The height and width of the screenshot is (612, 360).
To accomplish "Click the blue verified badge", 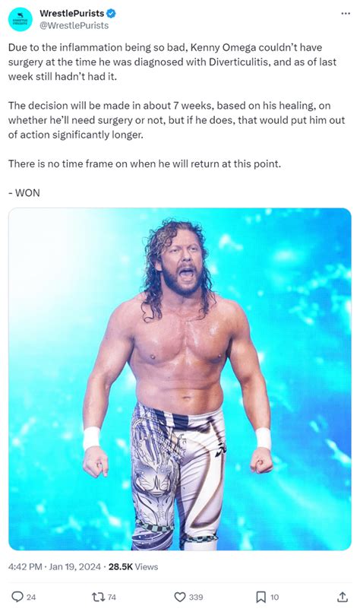I will [111, 14].
